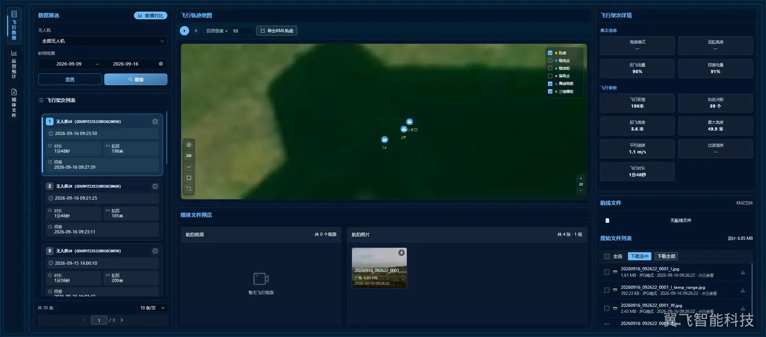Open the 10 条/页 page size dropdown

[152, 308]
